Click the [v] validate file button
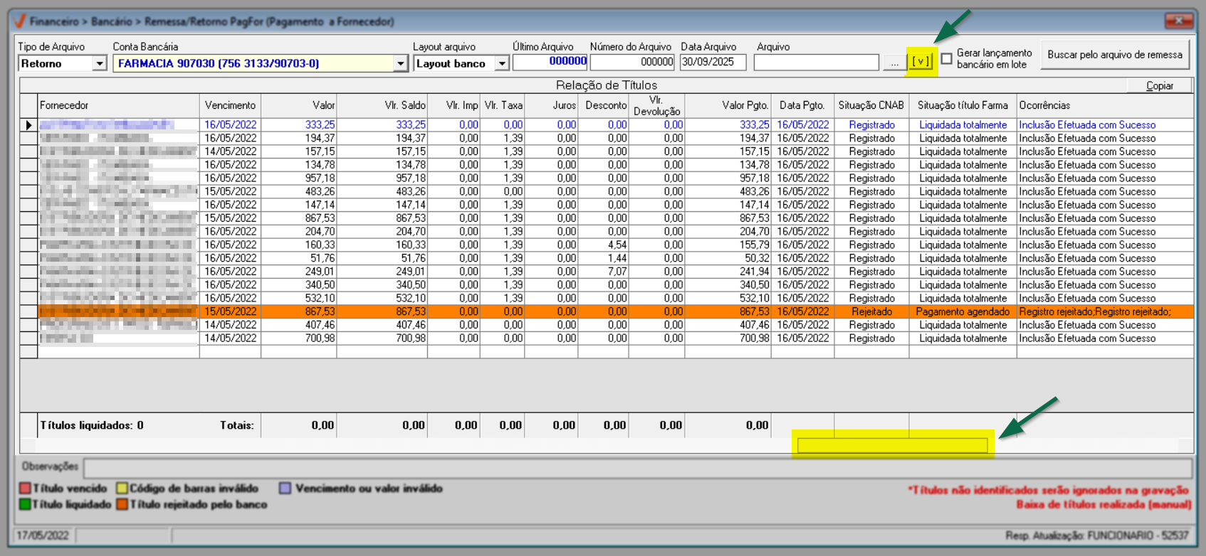 921,62
